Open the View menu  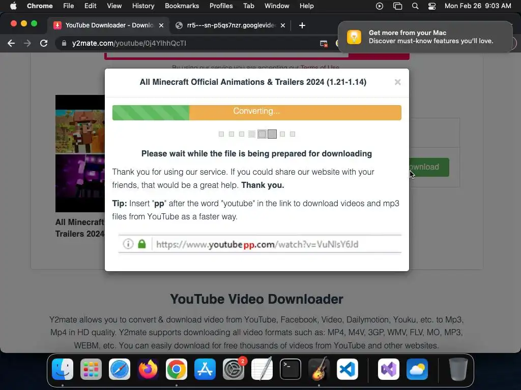click(x=114, y=6)
